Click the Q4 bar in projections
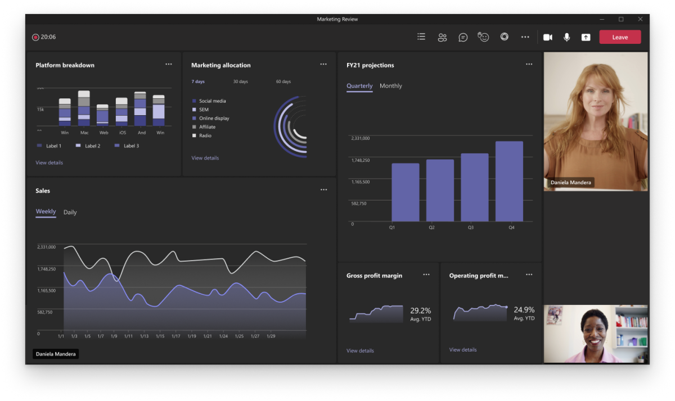 click(509, 181)
